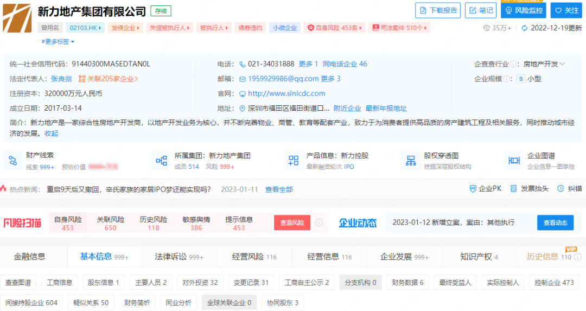Open 成员 514 group members link
The height and width of the screenshot is (311, 586).
pyautogui.click(x=187, y=167)
